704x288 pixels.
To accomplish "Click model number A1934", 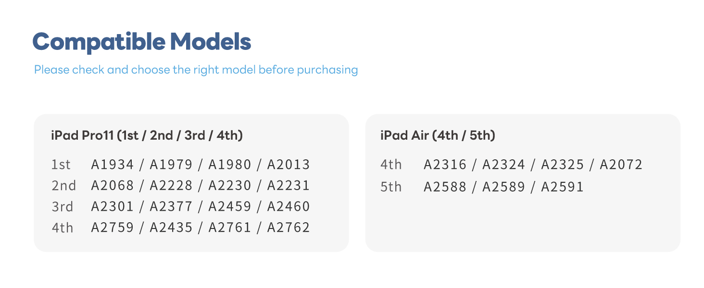I will 113,165.
